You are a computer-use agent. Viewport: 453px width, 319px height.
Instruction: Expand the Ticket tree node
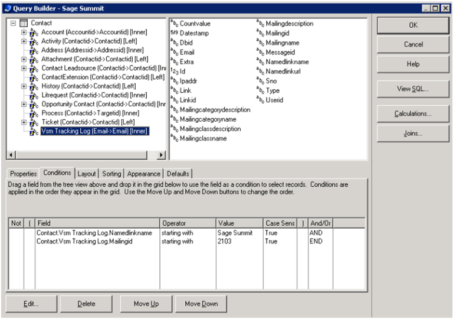coord(24,122)
